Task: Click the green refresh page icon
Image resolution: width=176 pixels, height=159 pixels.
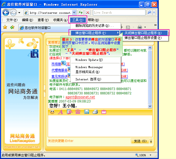Action: (x=80, y=12)
